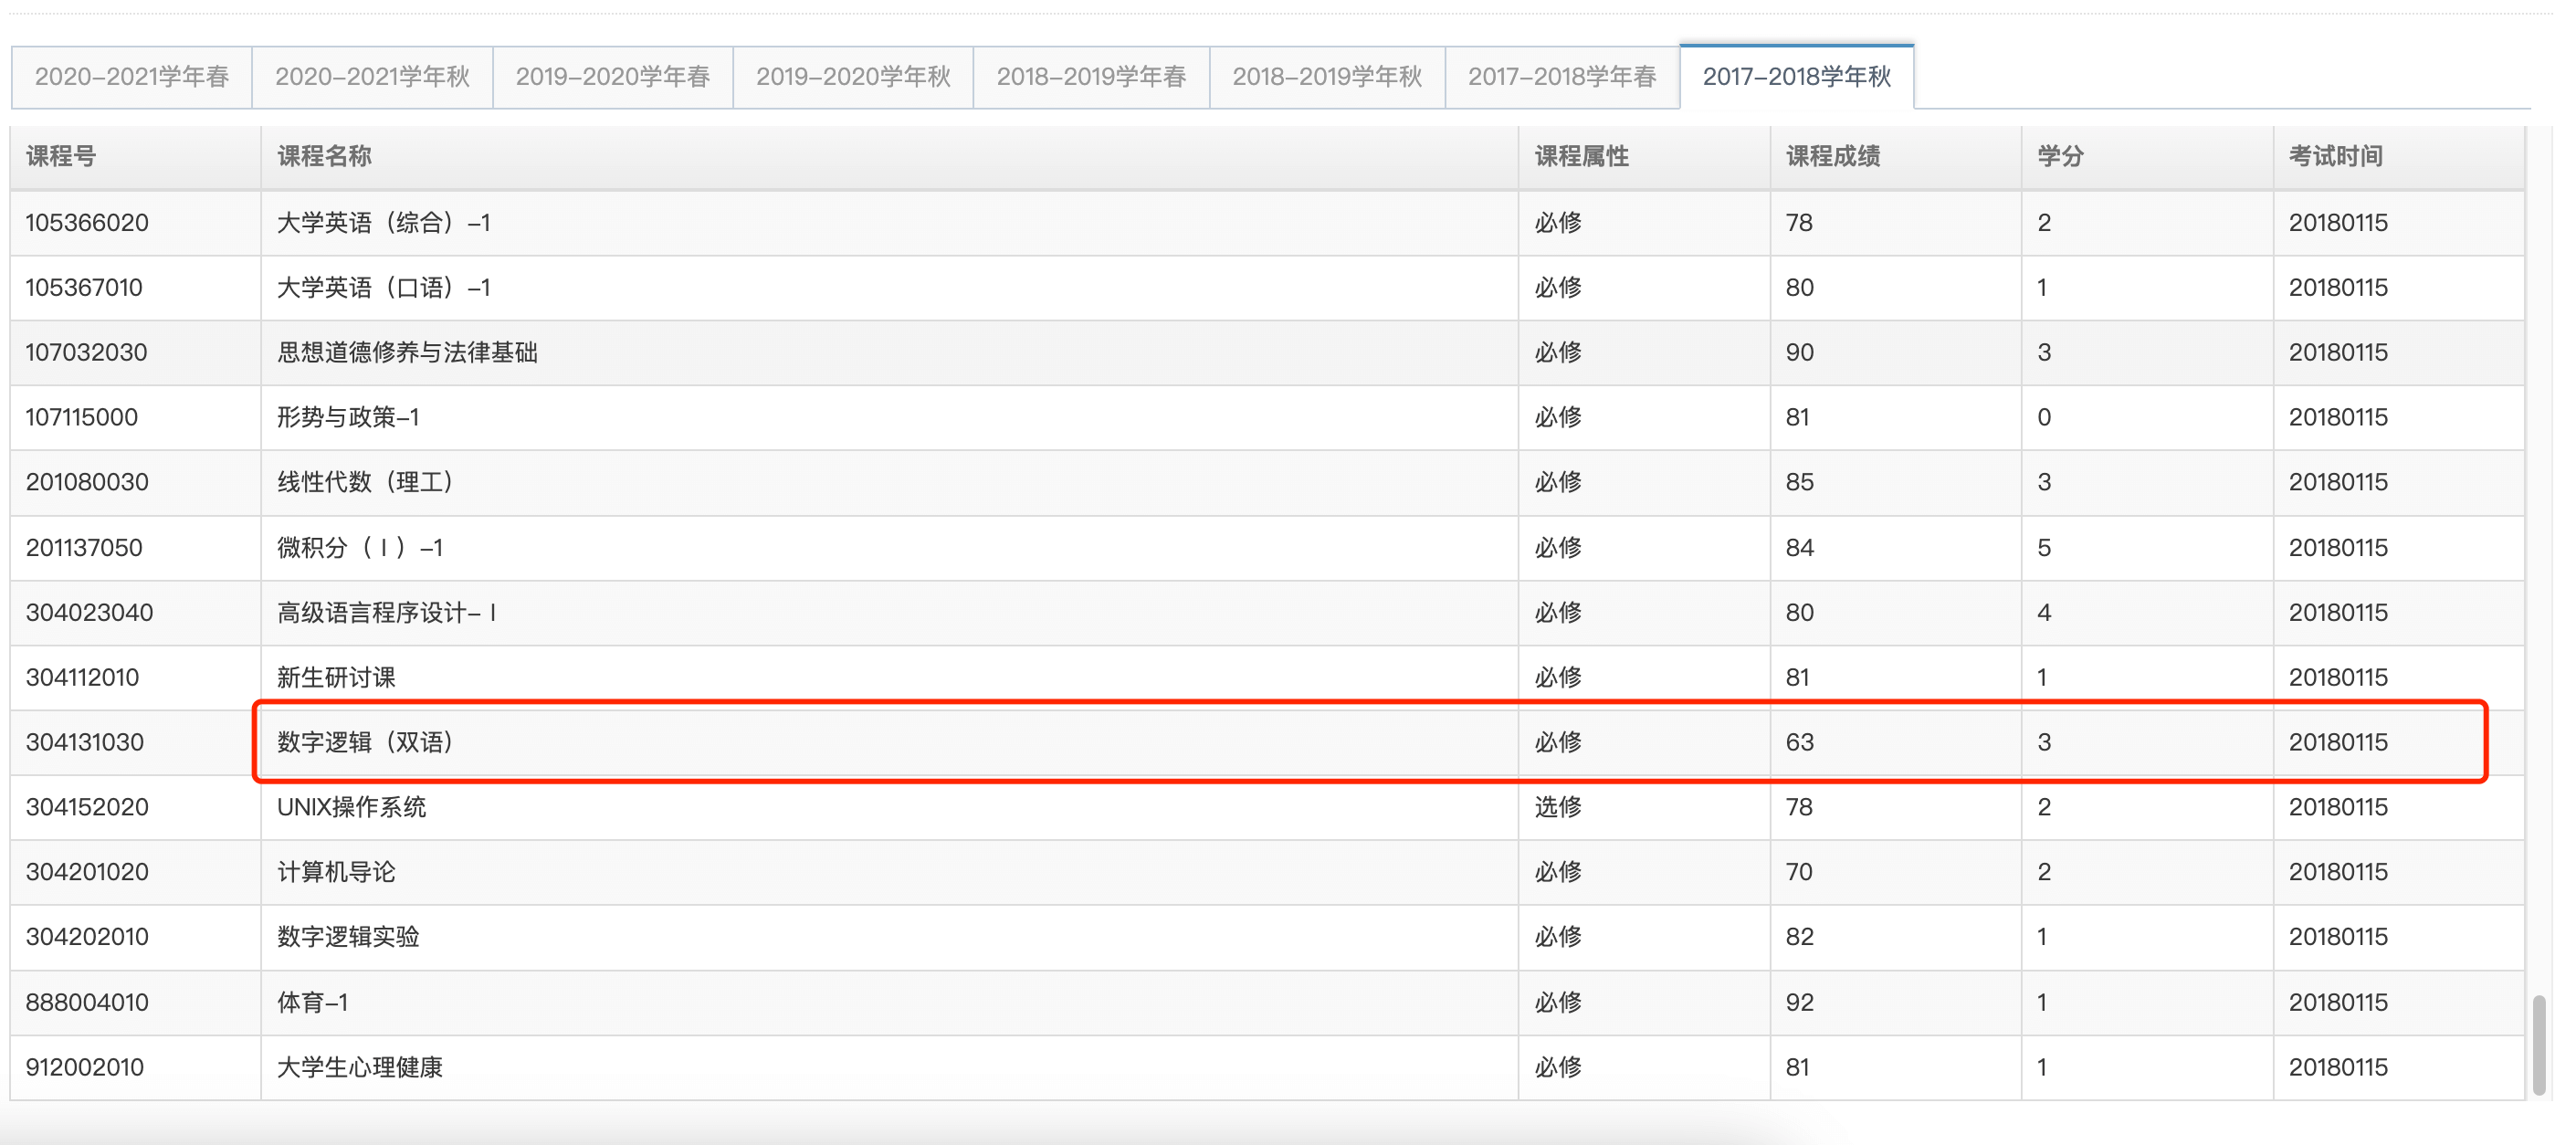Click course name 数字逻辑实验
The height and width of the screenshot is (1145, 2555).
[x=348, y=937]
